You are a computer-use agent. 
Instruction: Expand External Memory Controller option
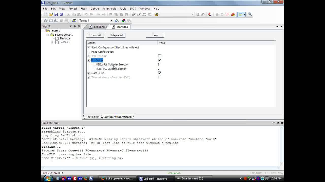[89, 78]
